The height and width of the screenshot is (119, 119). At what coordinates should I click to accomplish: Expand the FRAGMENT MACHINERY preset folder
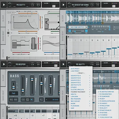coord(80,92)
